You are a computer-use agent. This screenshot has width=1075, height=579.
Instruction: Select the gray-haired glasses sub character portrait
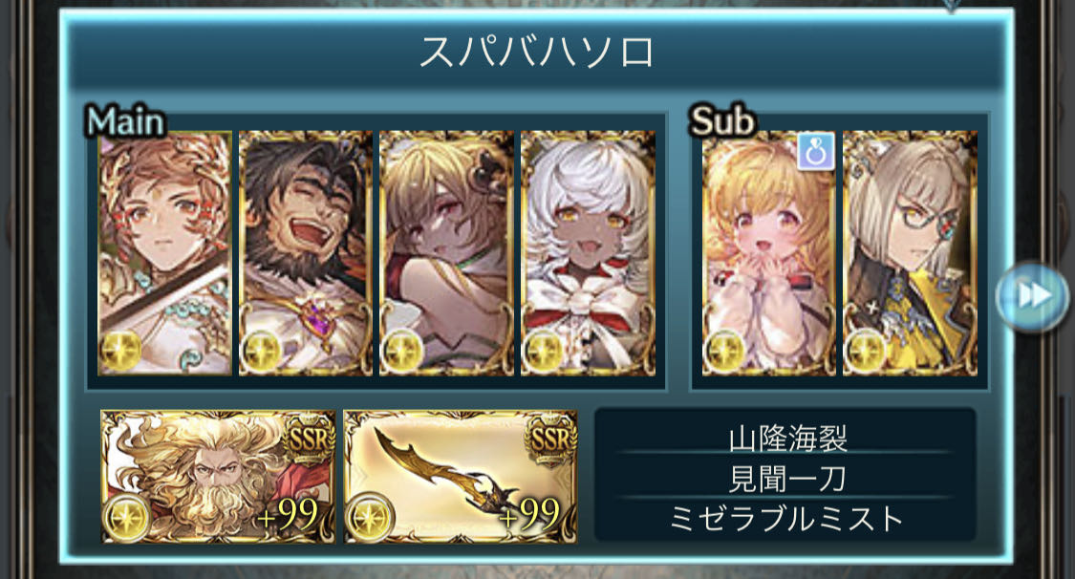[x=911, y=253]
